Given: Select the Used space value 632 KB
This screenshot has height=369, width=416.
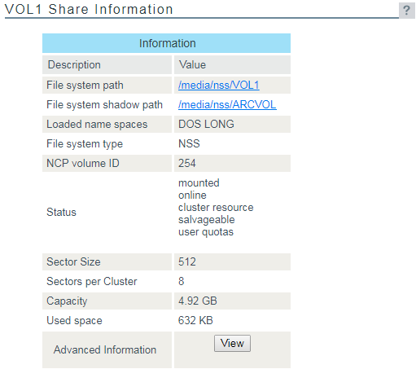Looking at the screenshot, I should point(195,320).
